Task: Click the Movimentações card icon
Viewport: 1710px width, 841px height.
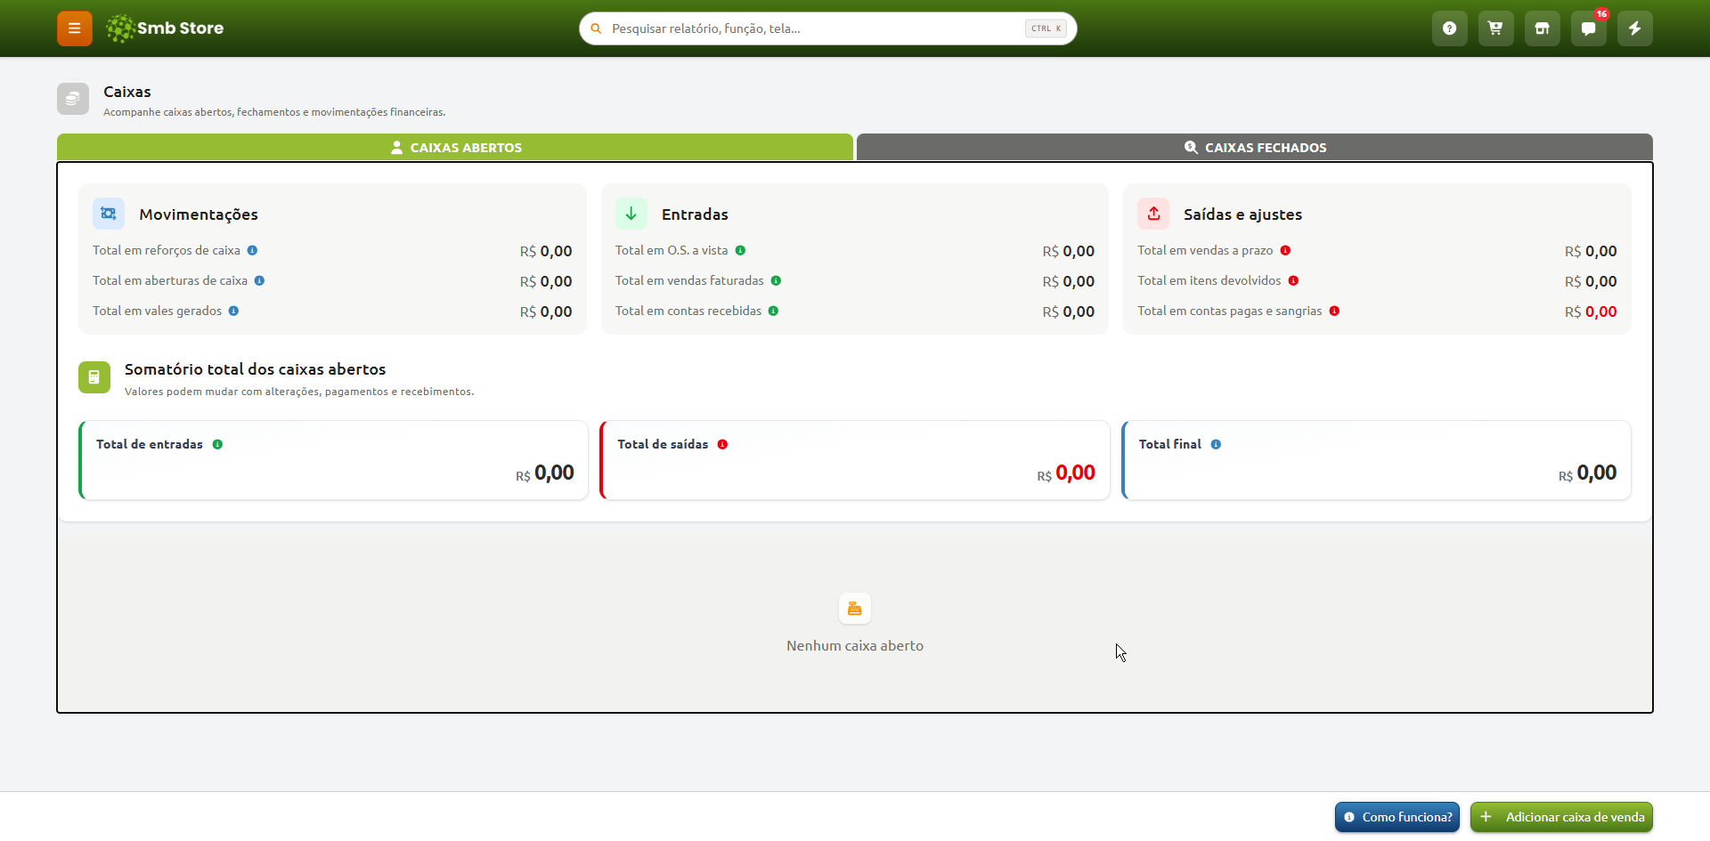Action: (x=109, y=214)
